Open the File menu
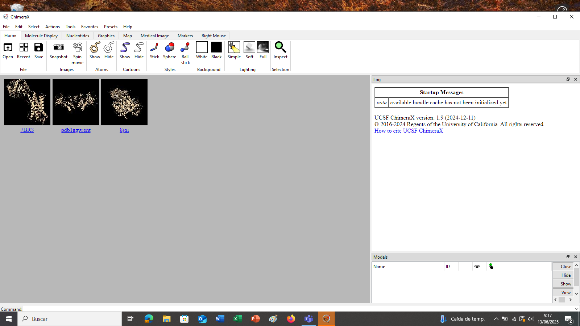This screenshot has width=580, height=326. tap(6, 27)
